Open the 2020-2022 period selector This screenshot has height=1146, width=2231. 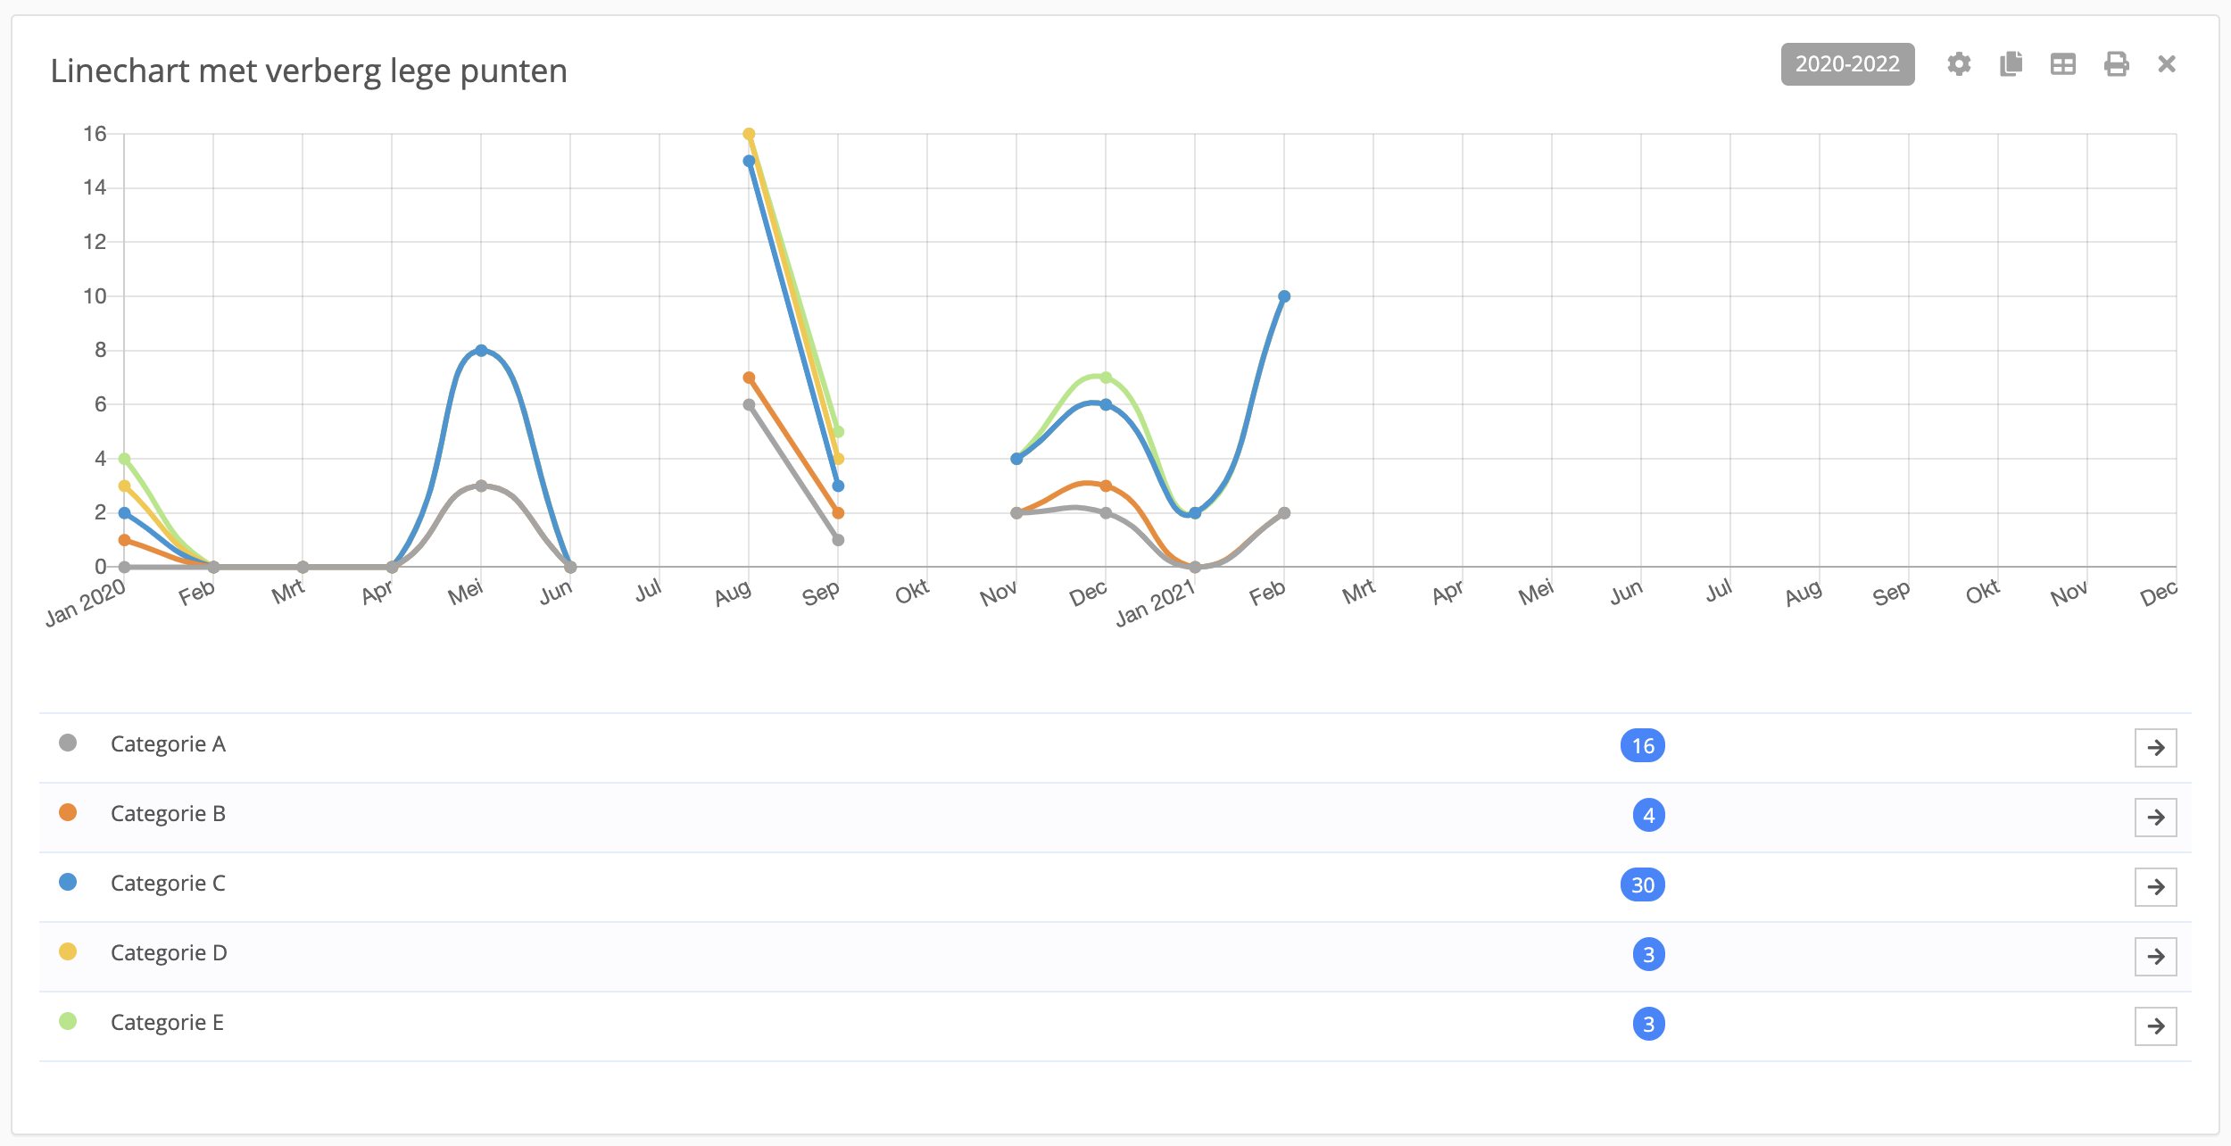1847,64
